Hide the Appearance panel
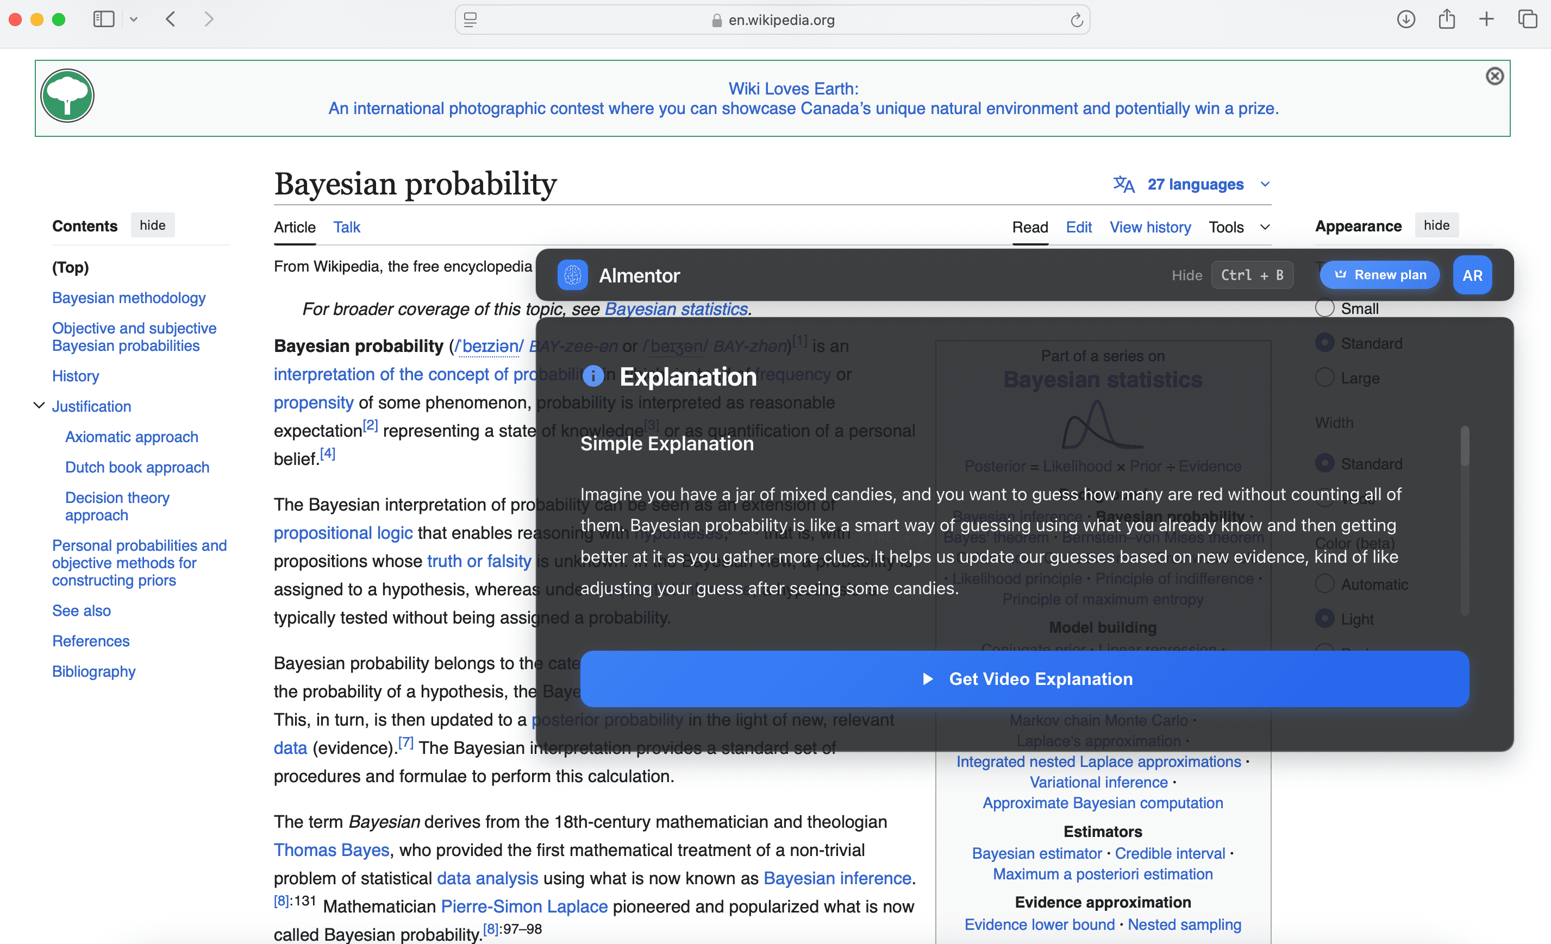This screenshot has height=944, width=1551. pos(1436,225)
